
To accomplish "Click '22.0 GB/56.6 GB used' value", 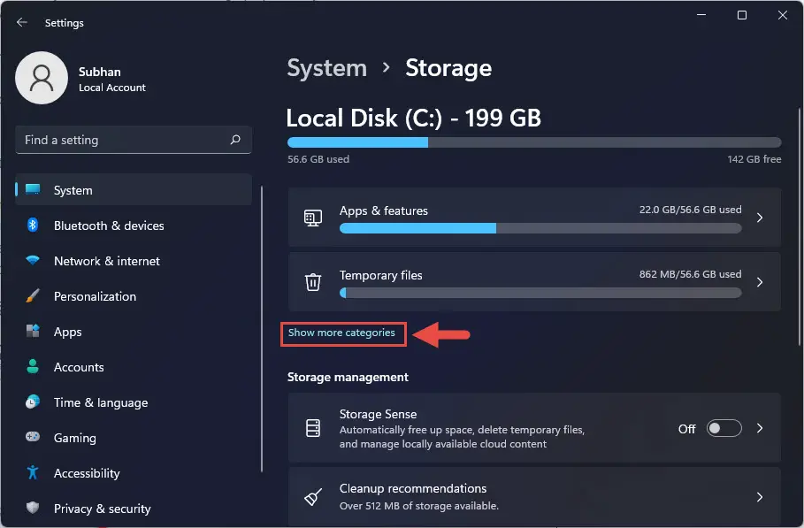I will (690, 210).
